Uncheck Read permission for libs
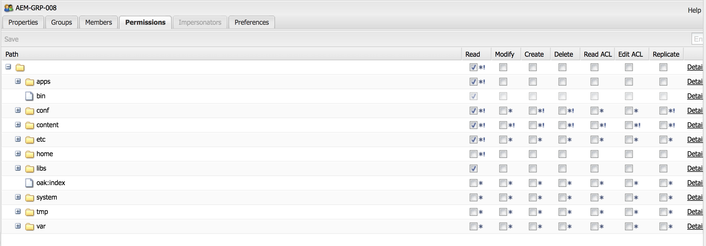The width and height of the screenshot is (706, 246). [473, 169]
